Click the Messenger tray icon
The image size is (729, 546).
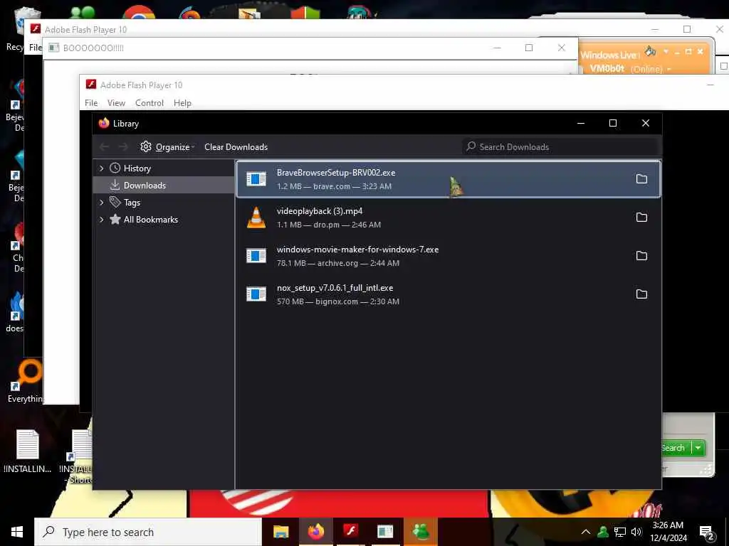[x=603, y=532]
